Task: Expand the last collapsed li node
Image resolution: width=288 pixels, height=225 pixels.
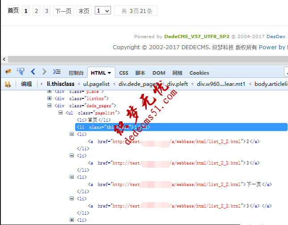Action: point(72,220)
